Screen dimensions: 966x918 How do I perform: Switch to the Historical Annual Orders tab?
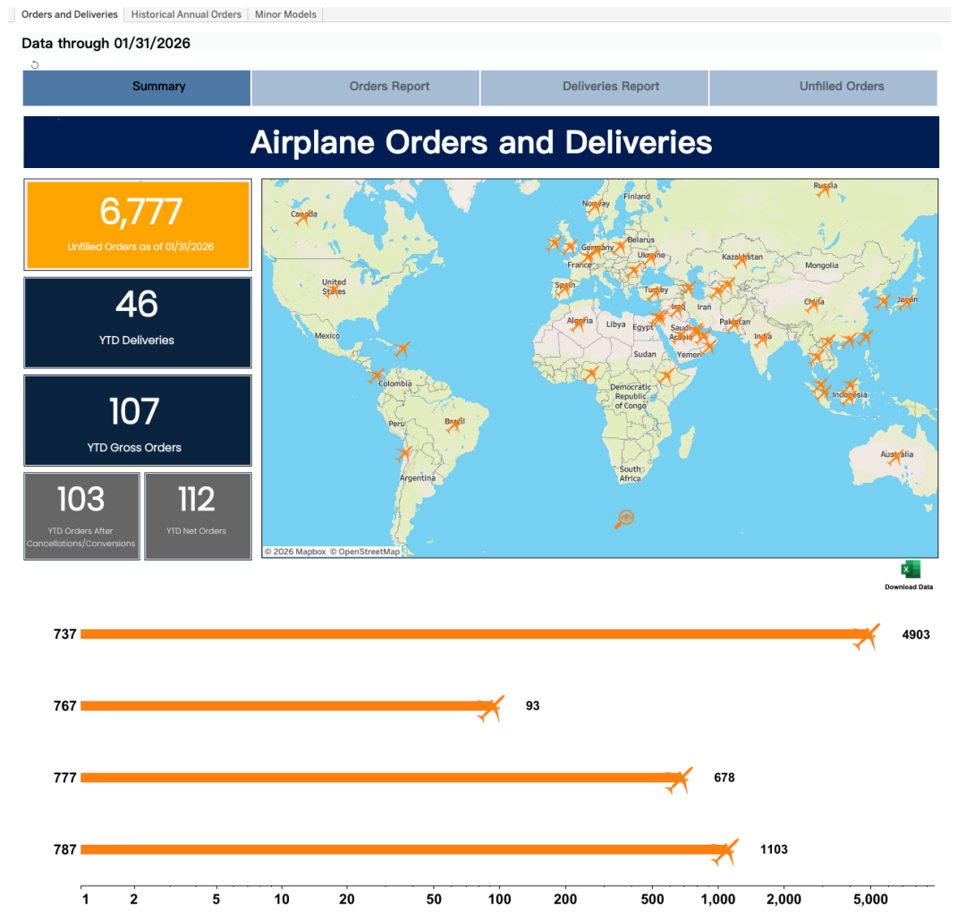[186, 14]
